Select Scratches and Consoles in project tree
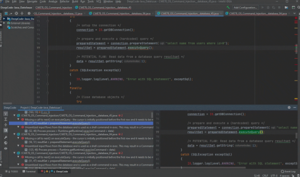Image resolution: width=300 pixels, height=177 pixels. pos(20,28)
